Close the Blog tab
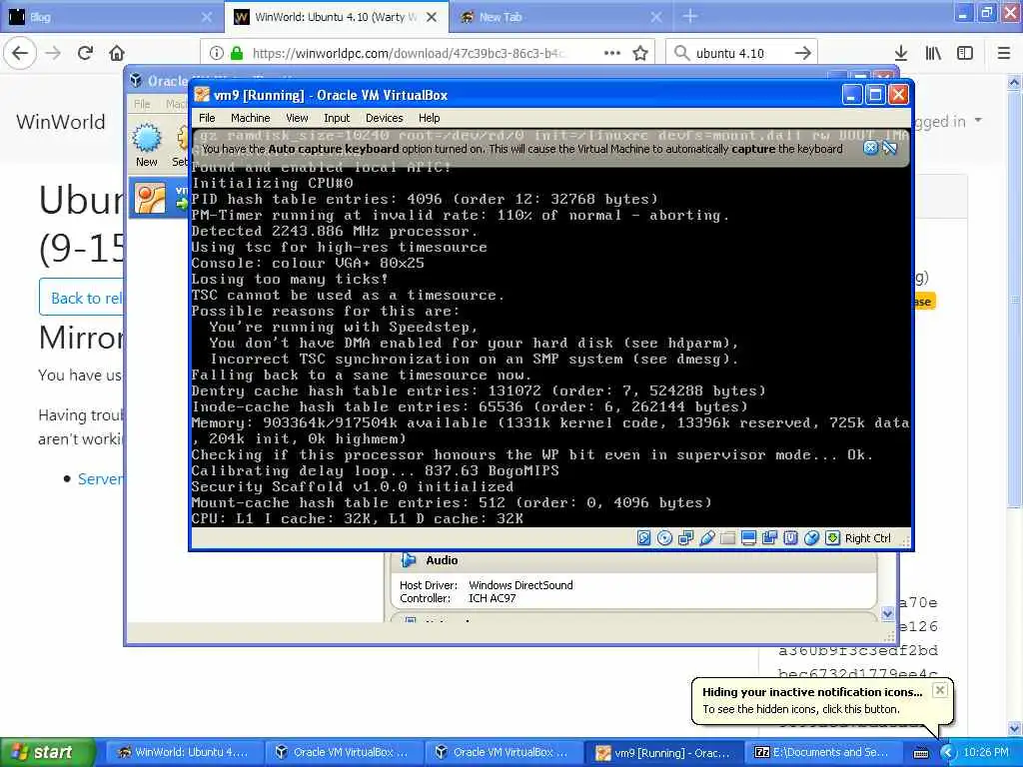This screenshot has height=767, width=1023. pos(206,17)
